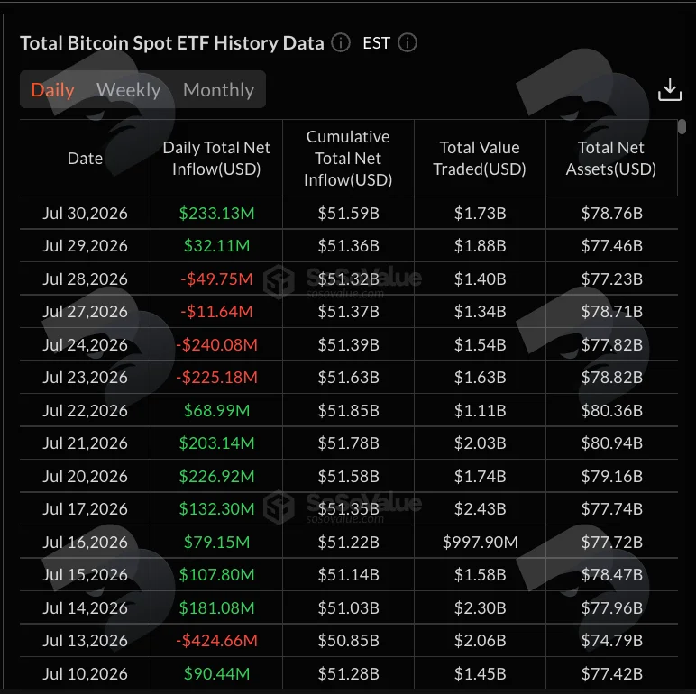Click Total Value Traded column header
696x694 pixels.
point(480,159)
